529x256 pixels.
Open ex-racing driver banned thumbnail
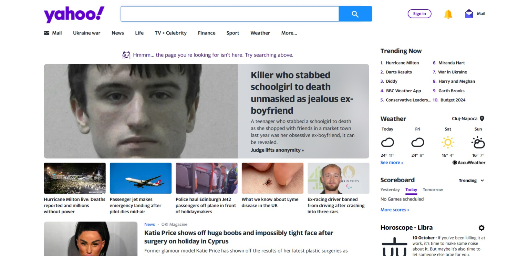tap(339, 178)
